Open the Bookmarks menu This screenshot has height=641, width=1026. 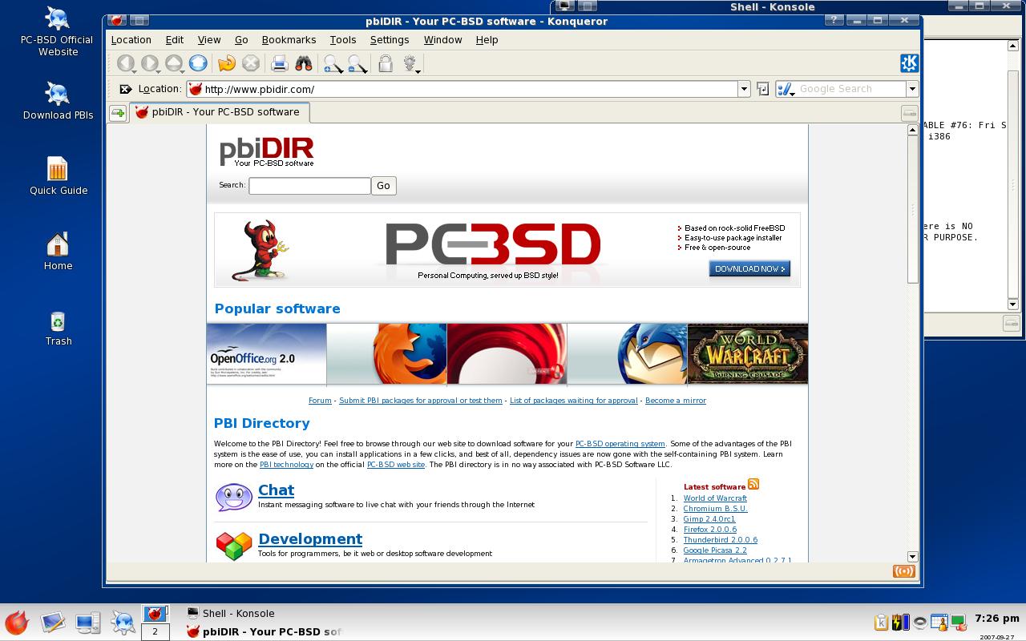pos(289,39)
